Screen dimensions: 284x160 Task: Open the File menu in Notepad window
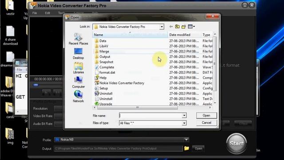(x=19, y=70)
